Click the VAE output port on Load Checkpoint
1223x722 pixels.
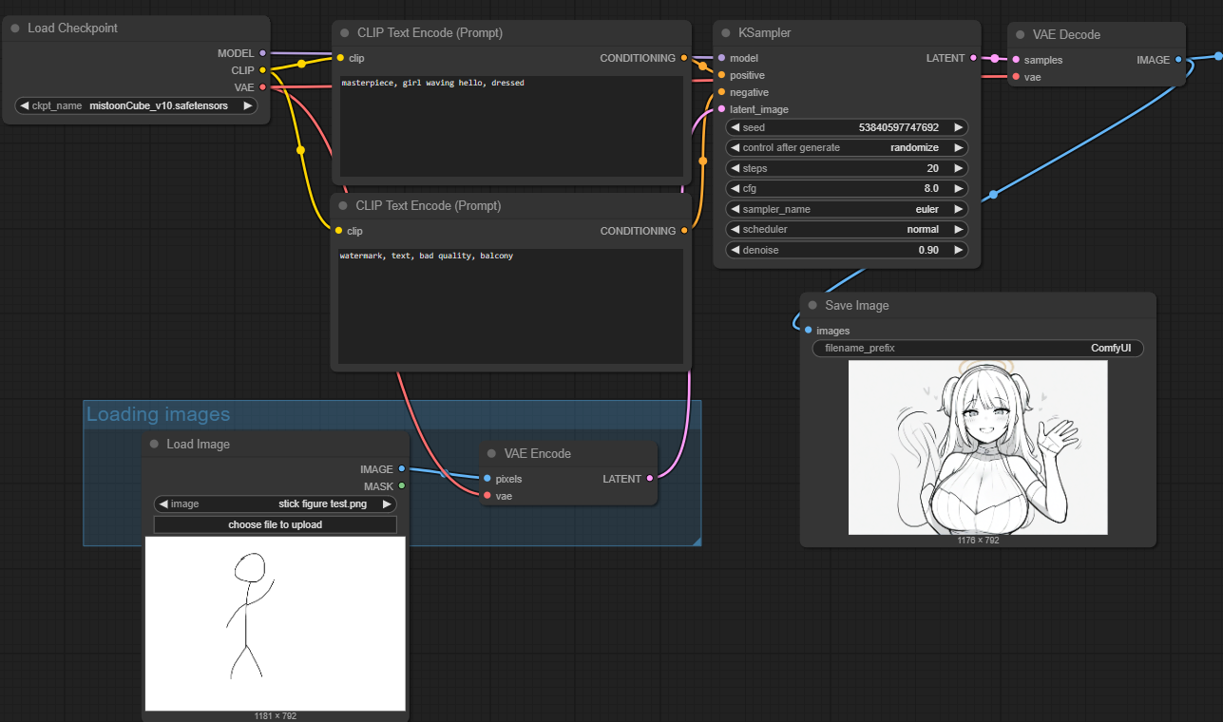(263, 87)
